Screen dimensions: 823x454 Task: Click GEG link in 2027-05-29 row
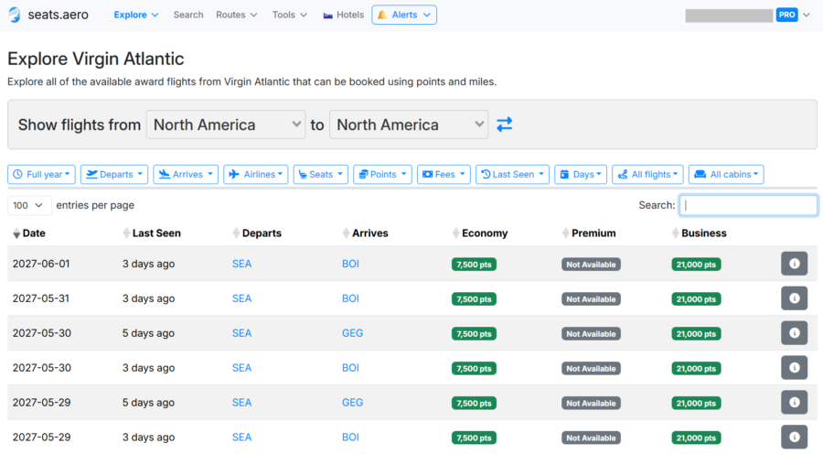352,403
